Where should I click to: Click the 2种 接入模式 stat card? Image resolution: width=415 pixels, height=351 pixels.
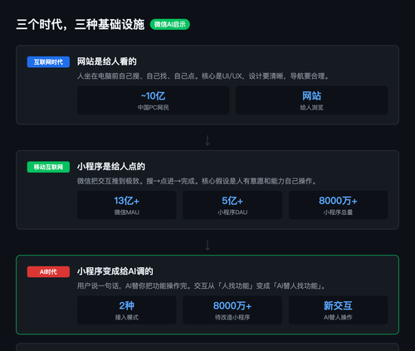tap(127, 310)
